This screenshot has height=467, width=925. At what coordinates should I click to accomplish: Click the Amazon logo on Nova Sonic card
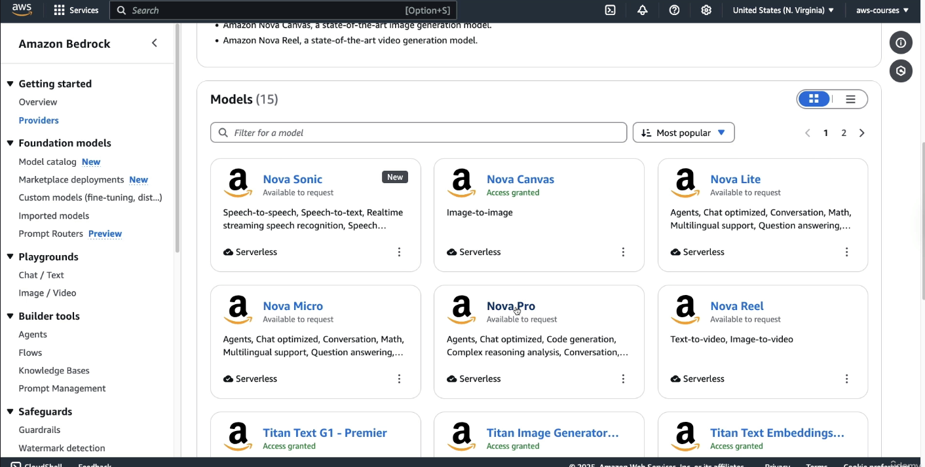(238, 184)
